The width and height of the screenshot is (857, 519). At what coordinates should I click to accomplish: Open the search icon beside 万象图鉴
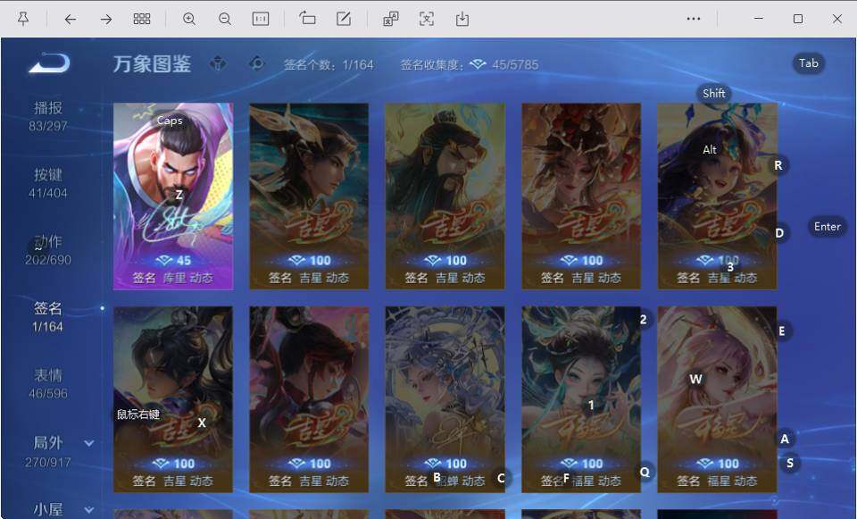tap(256, 63)
